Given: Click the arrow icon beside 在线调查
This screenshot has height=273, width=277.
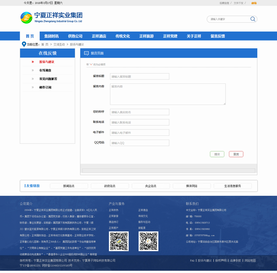Looking at the screenshot, I should (x=33, y=70).
